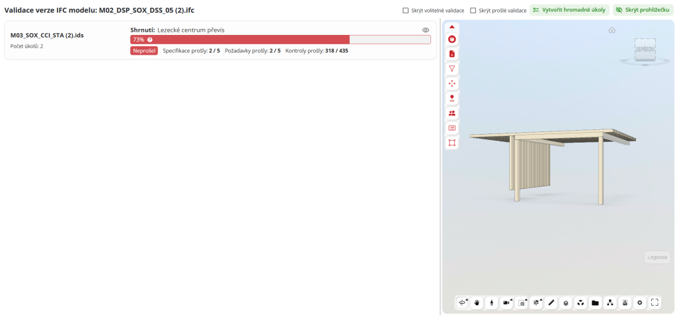Image resolution: width=677 pixels, height=319 pixels.
Task: Click the 73% validation progress bar
Action: click(x=280, y=40)
